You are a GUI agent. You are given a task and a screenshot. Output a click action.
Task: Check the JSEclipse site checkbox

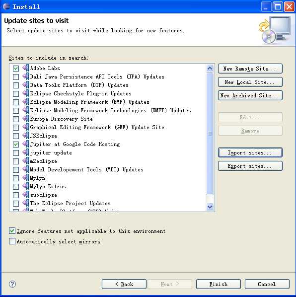16,136
